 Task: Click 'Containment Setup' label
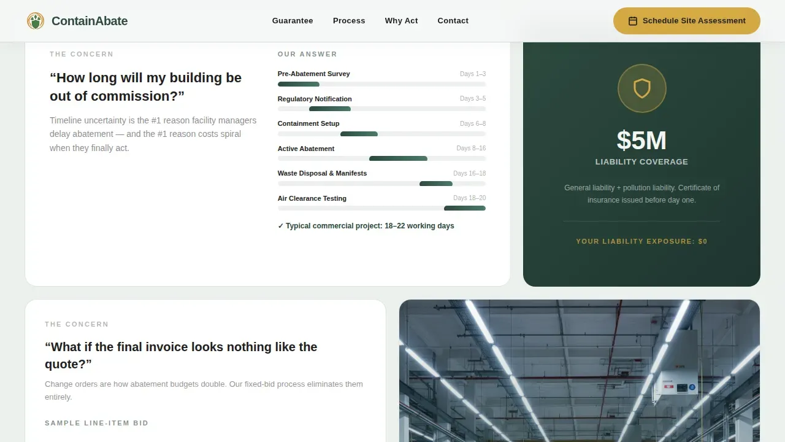[308, 123]
